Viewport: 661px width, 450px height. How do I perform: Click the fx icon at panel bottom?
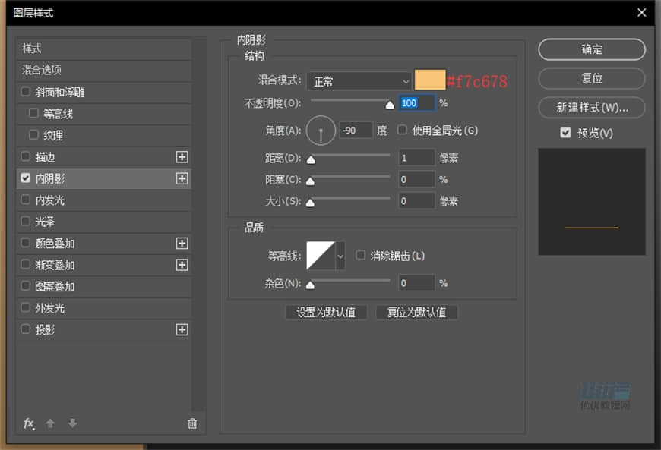pyautogui.click(x=29, y=423)
